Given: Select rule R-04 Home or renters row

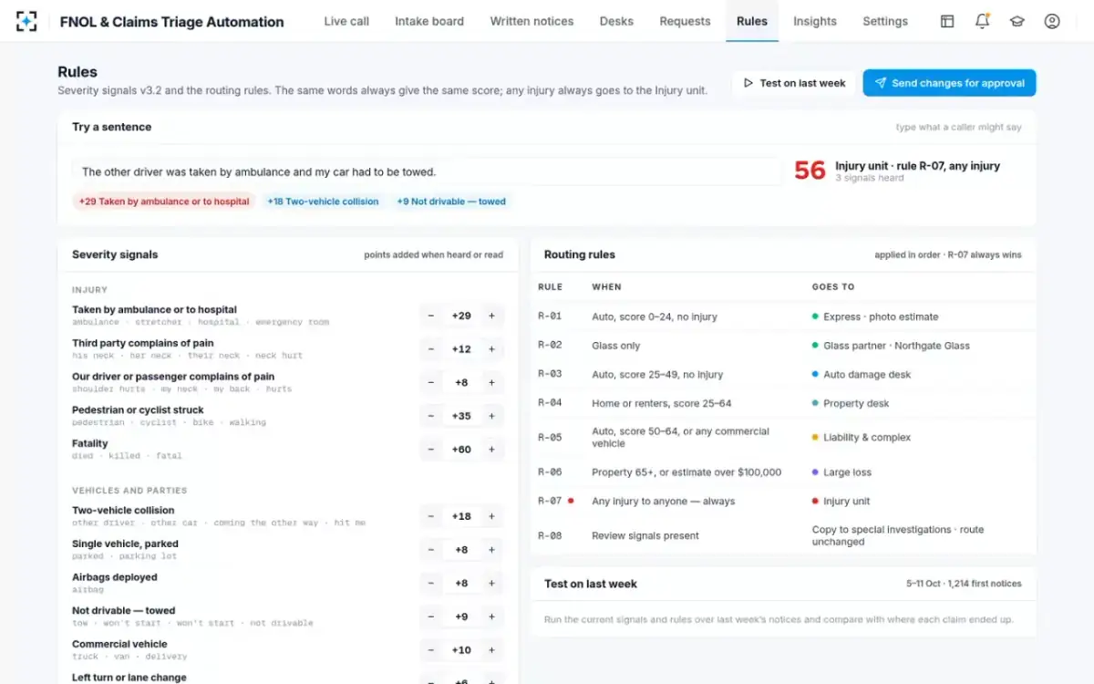Looking at the screenshot, I should click(x=783, y=403).
